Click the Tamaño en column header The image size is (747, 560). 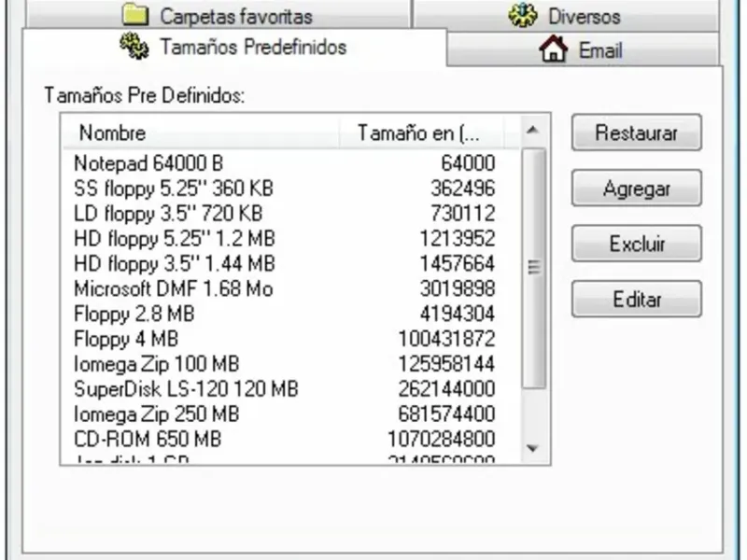point(418,133)
